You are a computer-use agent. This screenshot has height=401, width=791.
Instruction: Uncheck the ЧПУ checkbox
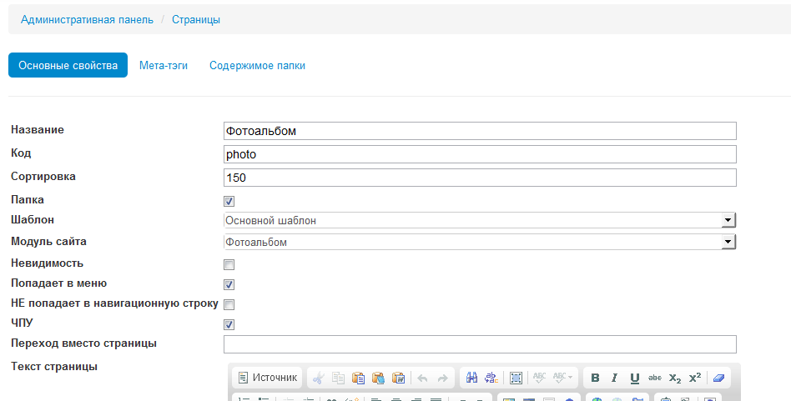tap(229, 325)
